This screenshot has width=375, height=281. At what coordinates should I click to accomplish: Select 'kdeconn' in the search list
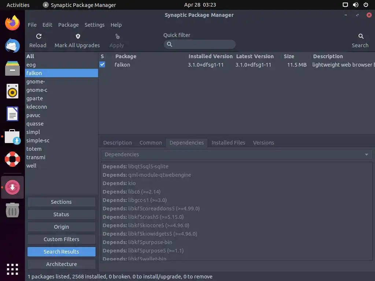(x=62, y=107)
